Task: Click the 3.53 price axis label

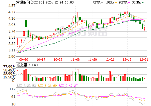Action: click(12, 37)
